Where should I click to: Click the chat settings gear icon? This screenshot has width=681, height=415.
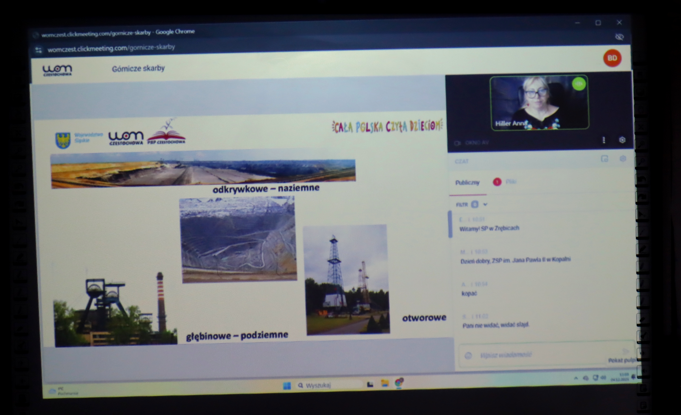[x=623, y=159]
